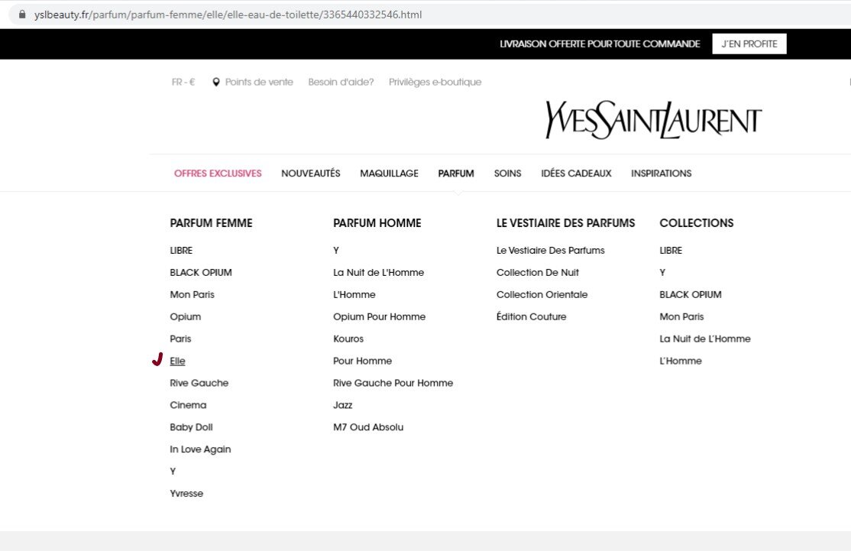This screenshot has width=851, height=551.
Task: Select M7 Oud Absolu fragrance
Action: click(368, 426)
